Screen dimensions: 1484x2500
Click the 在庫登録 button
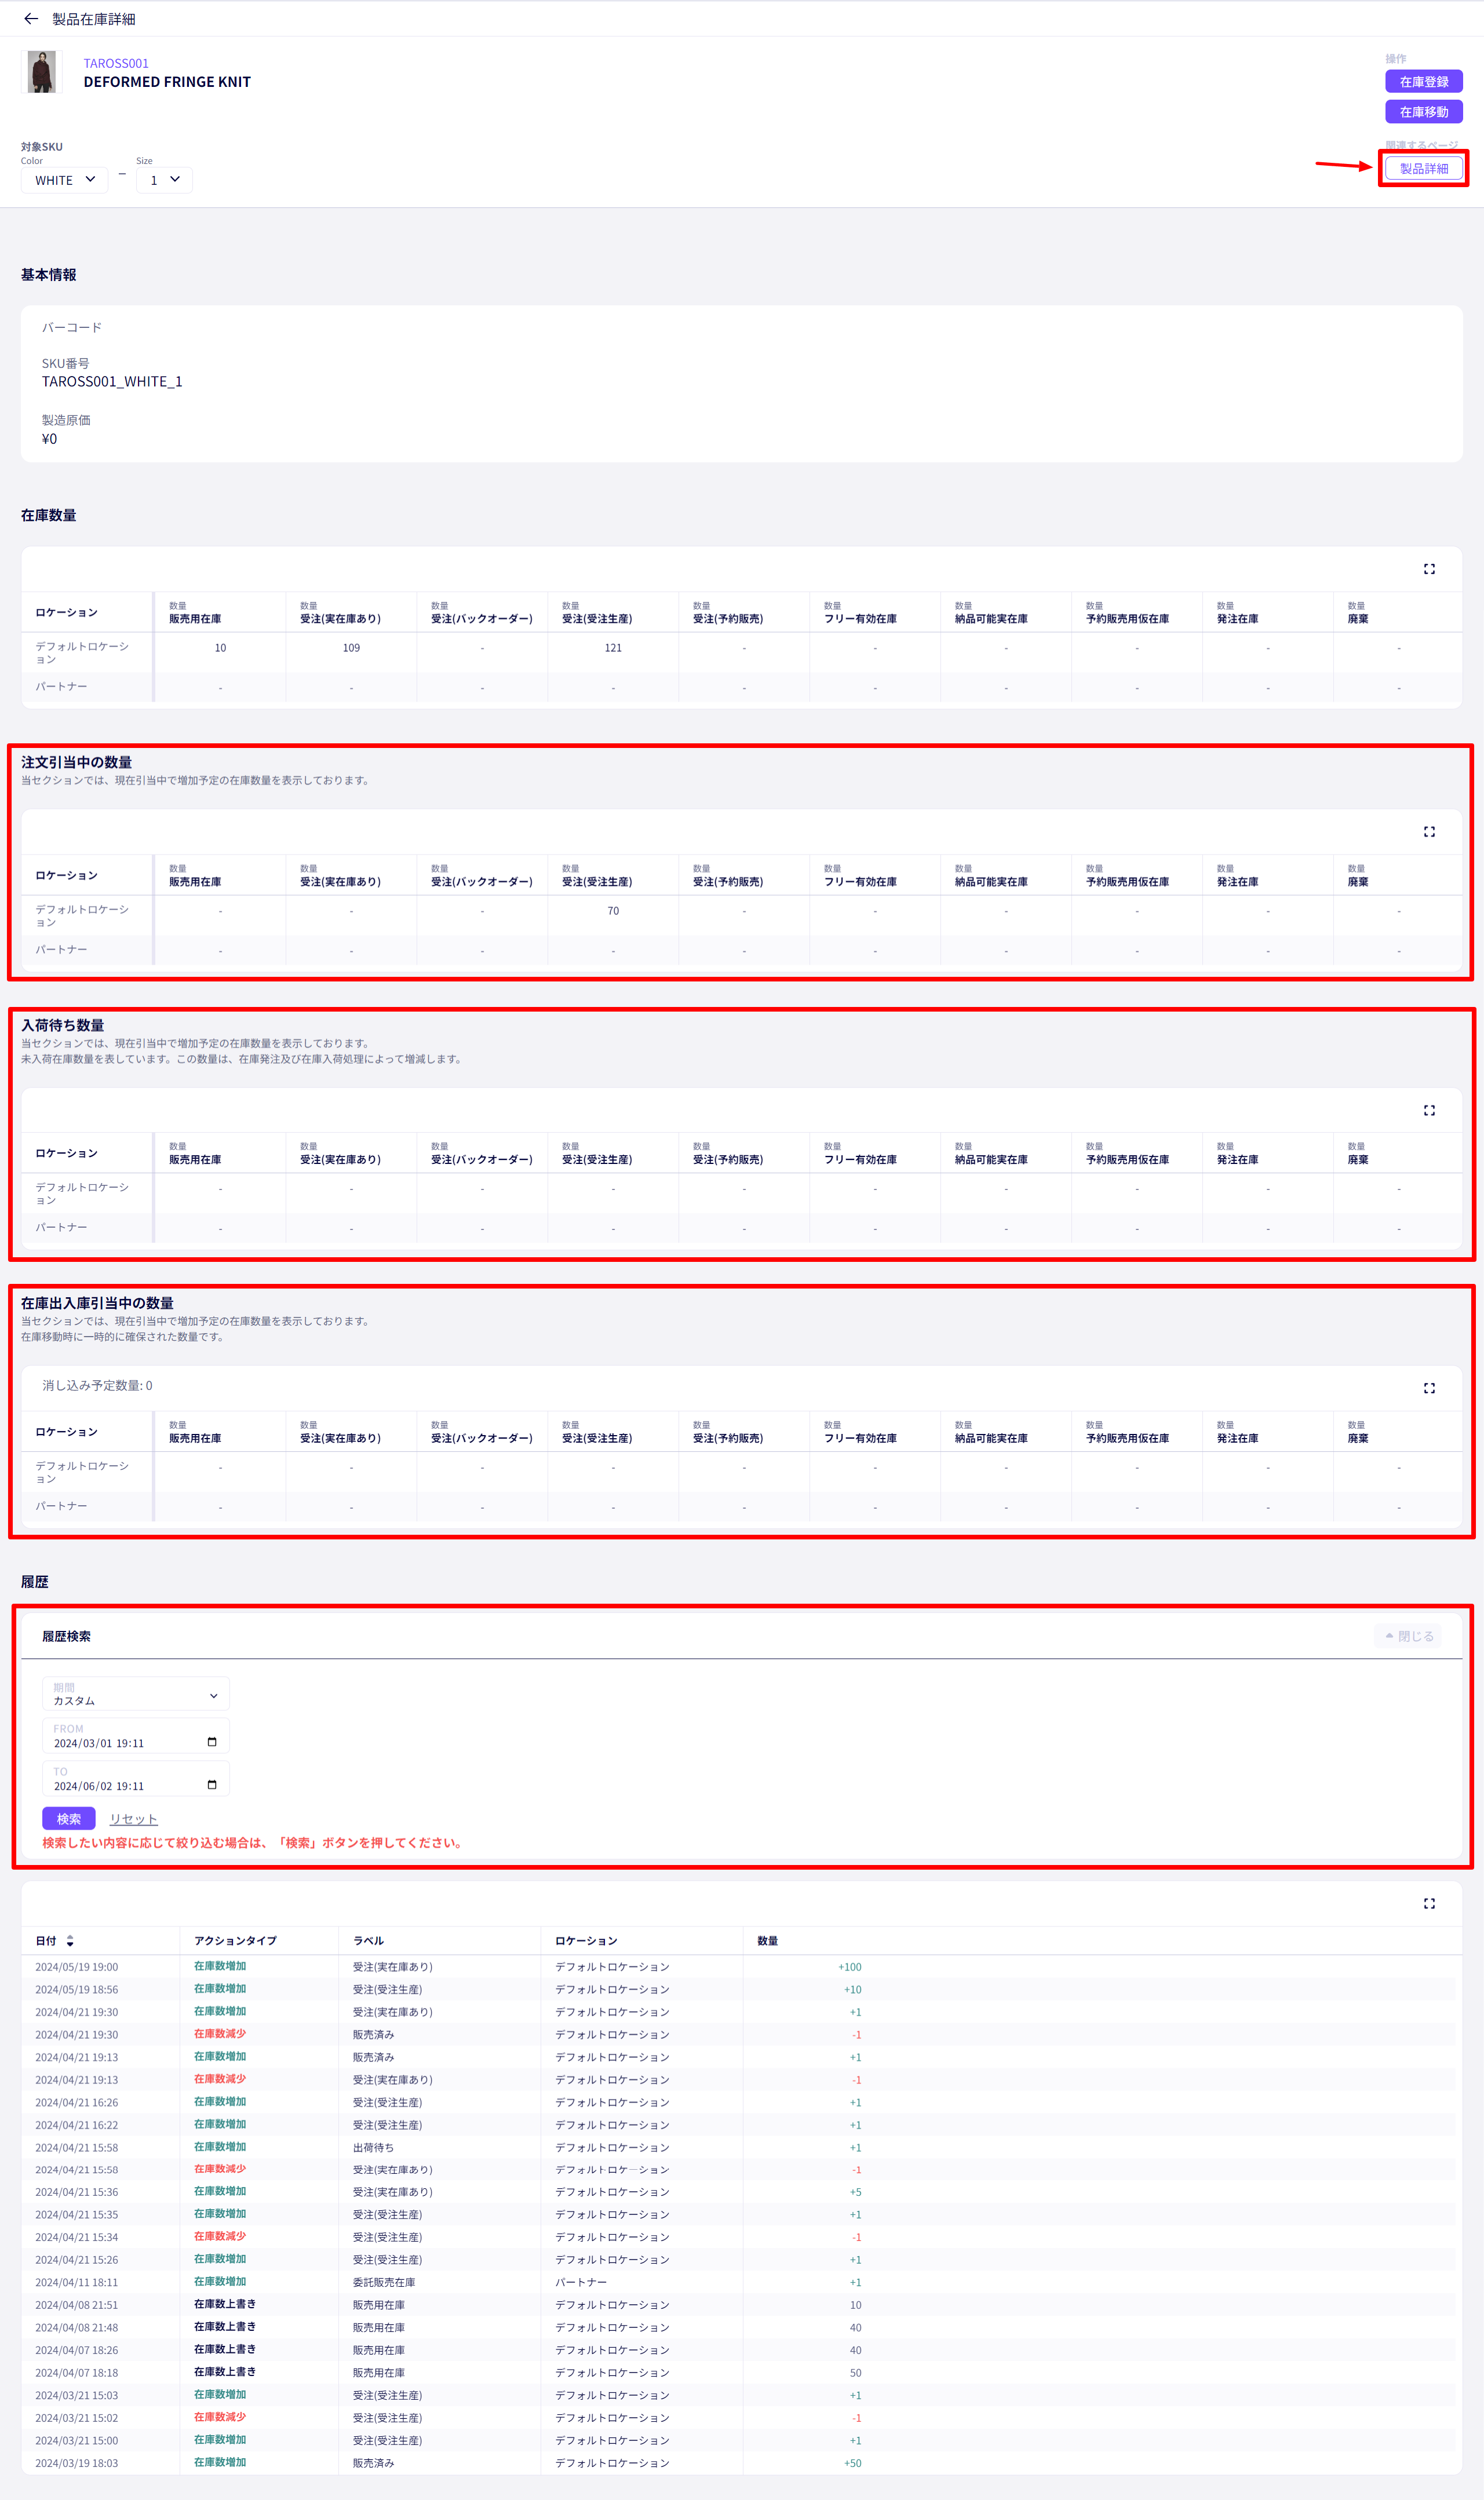[1423, 82]
